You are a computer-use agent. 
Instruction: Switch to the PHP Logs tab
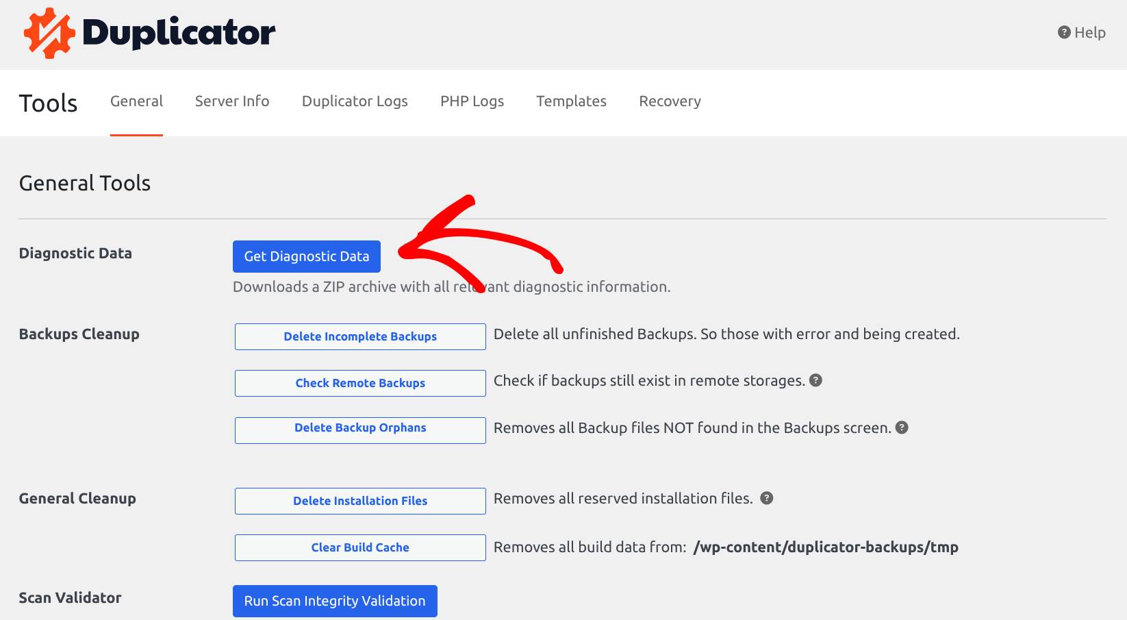[472, 101]
